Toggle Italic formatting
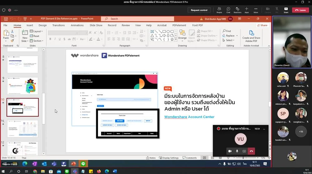Viewport: 312px width, 174px height. (x=55, y=39)
